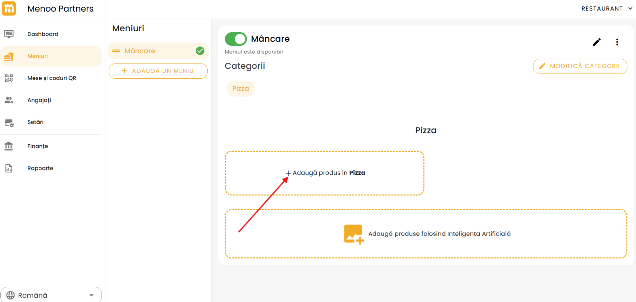
Task: Click ADAUGĂ UN MENIU button
Action: pyautogui.click(x=158, y=71)
